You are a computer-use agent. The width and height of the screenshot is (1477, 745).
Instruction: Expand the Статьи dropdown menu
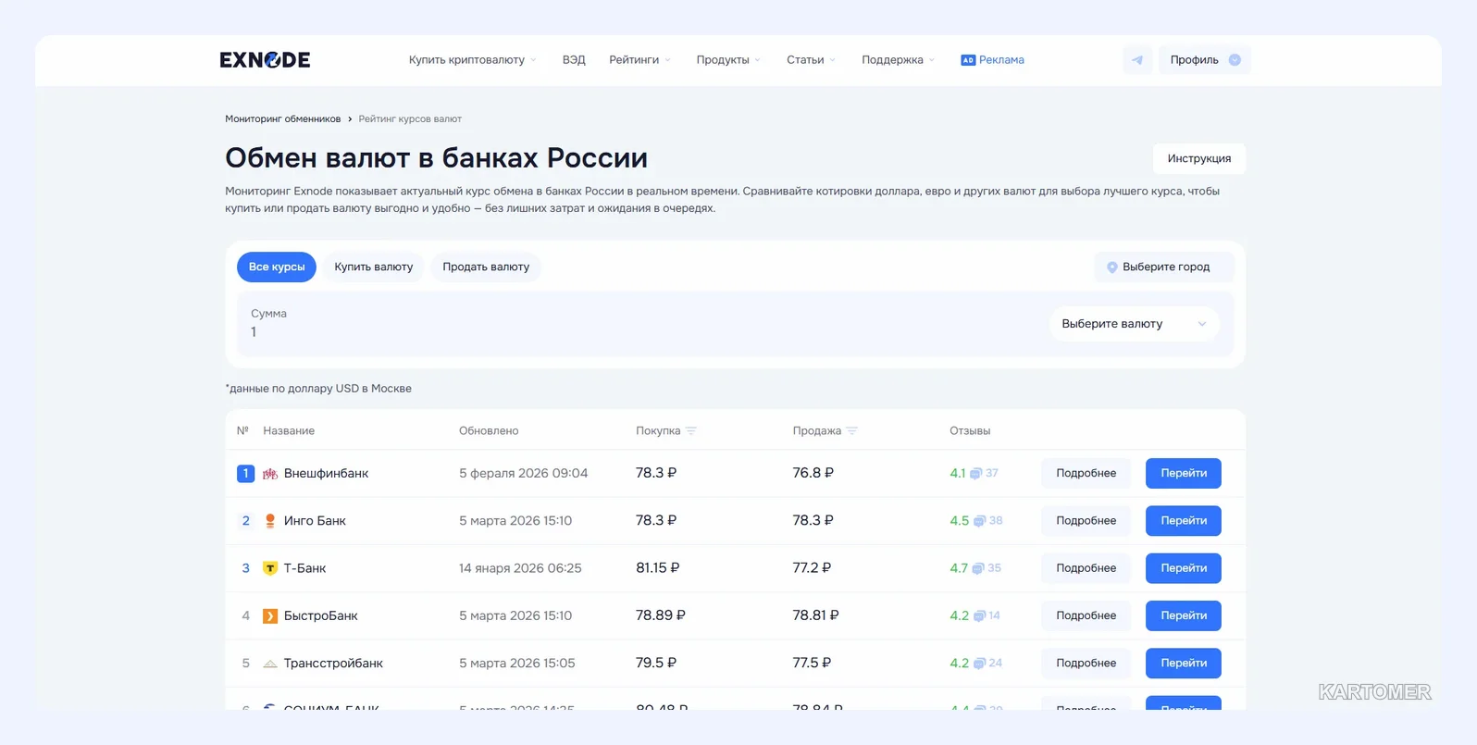pos(812,60)
